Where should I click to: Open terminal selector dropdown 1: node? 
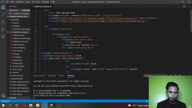[x=155, y=76]
